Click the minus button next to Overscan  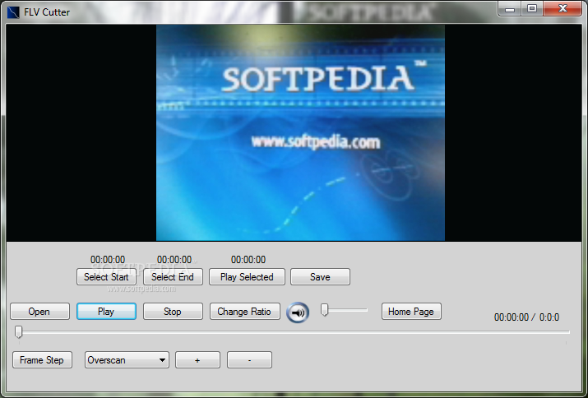[249, 359]
